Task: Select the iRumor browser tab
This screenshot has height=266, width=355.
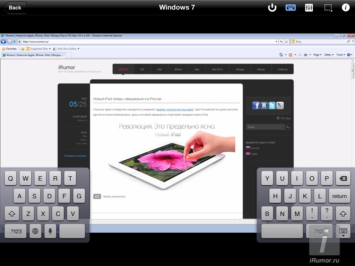Action: tap(33, 55)
